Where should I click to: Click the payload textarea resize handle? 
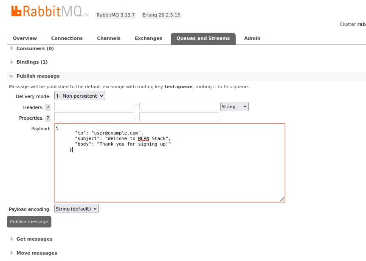coord(282,199)
